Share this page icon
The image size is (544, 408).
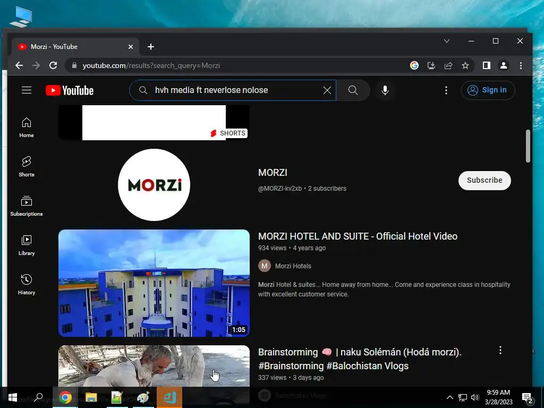448,65
